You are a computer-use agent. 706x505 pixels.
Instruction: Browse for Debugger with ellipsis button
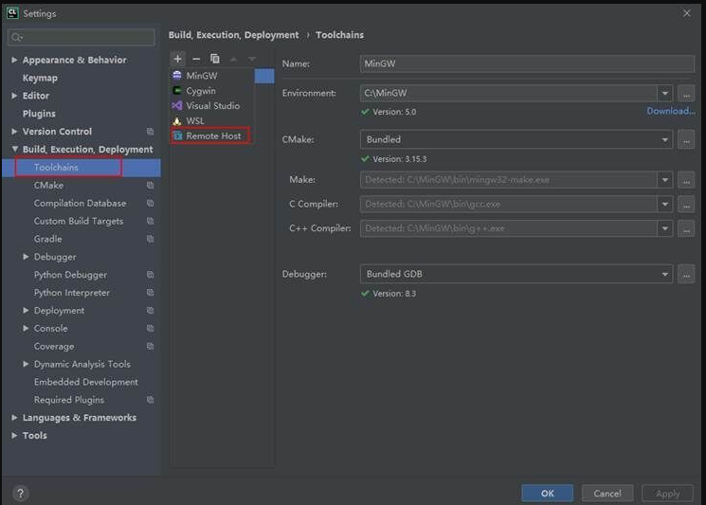click(x=686, y=274)
